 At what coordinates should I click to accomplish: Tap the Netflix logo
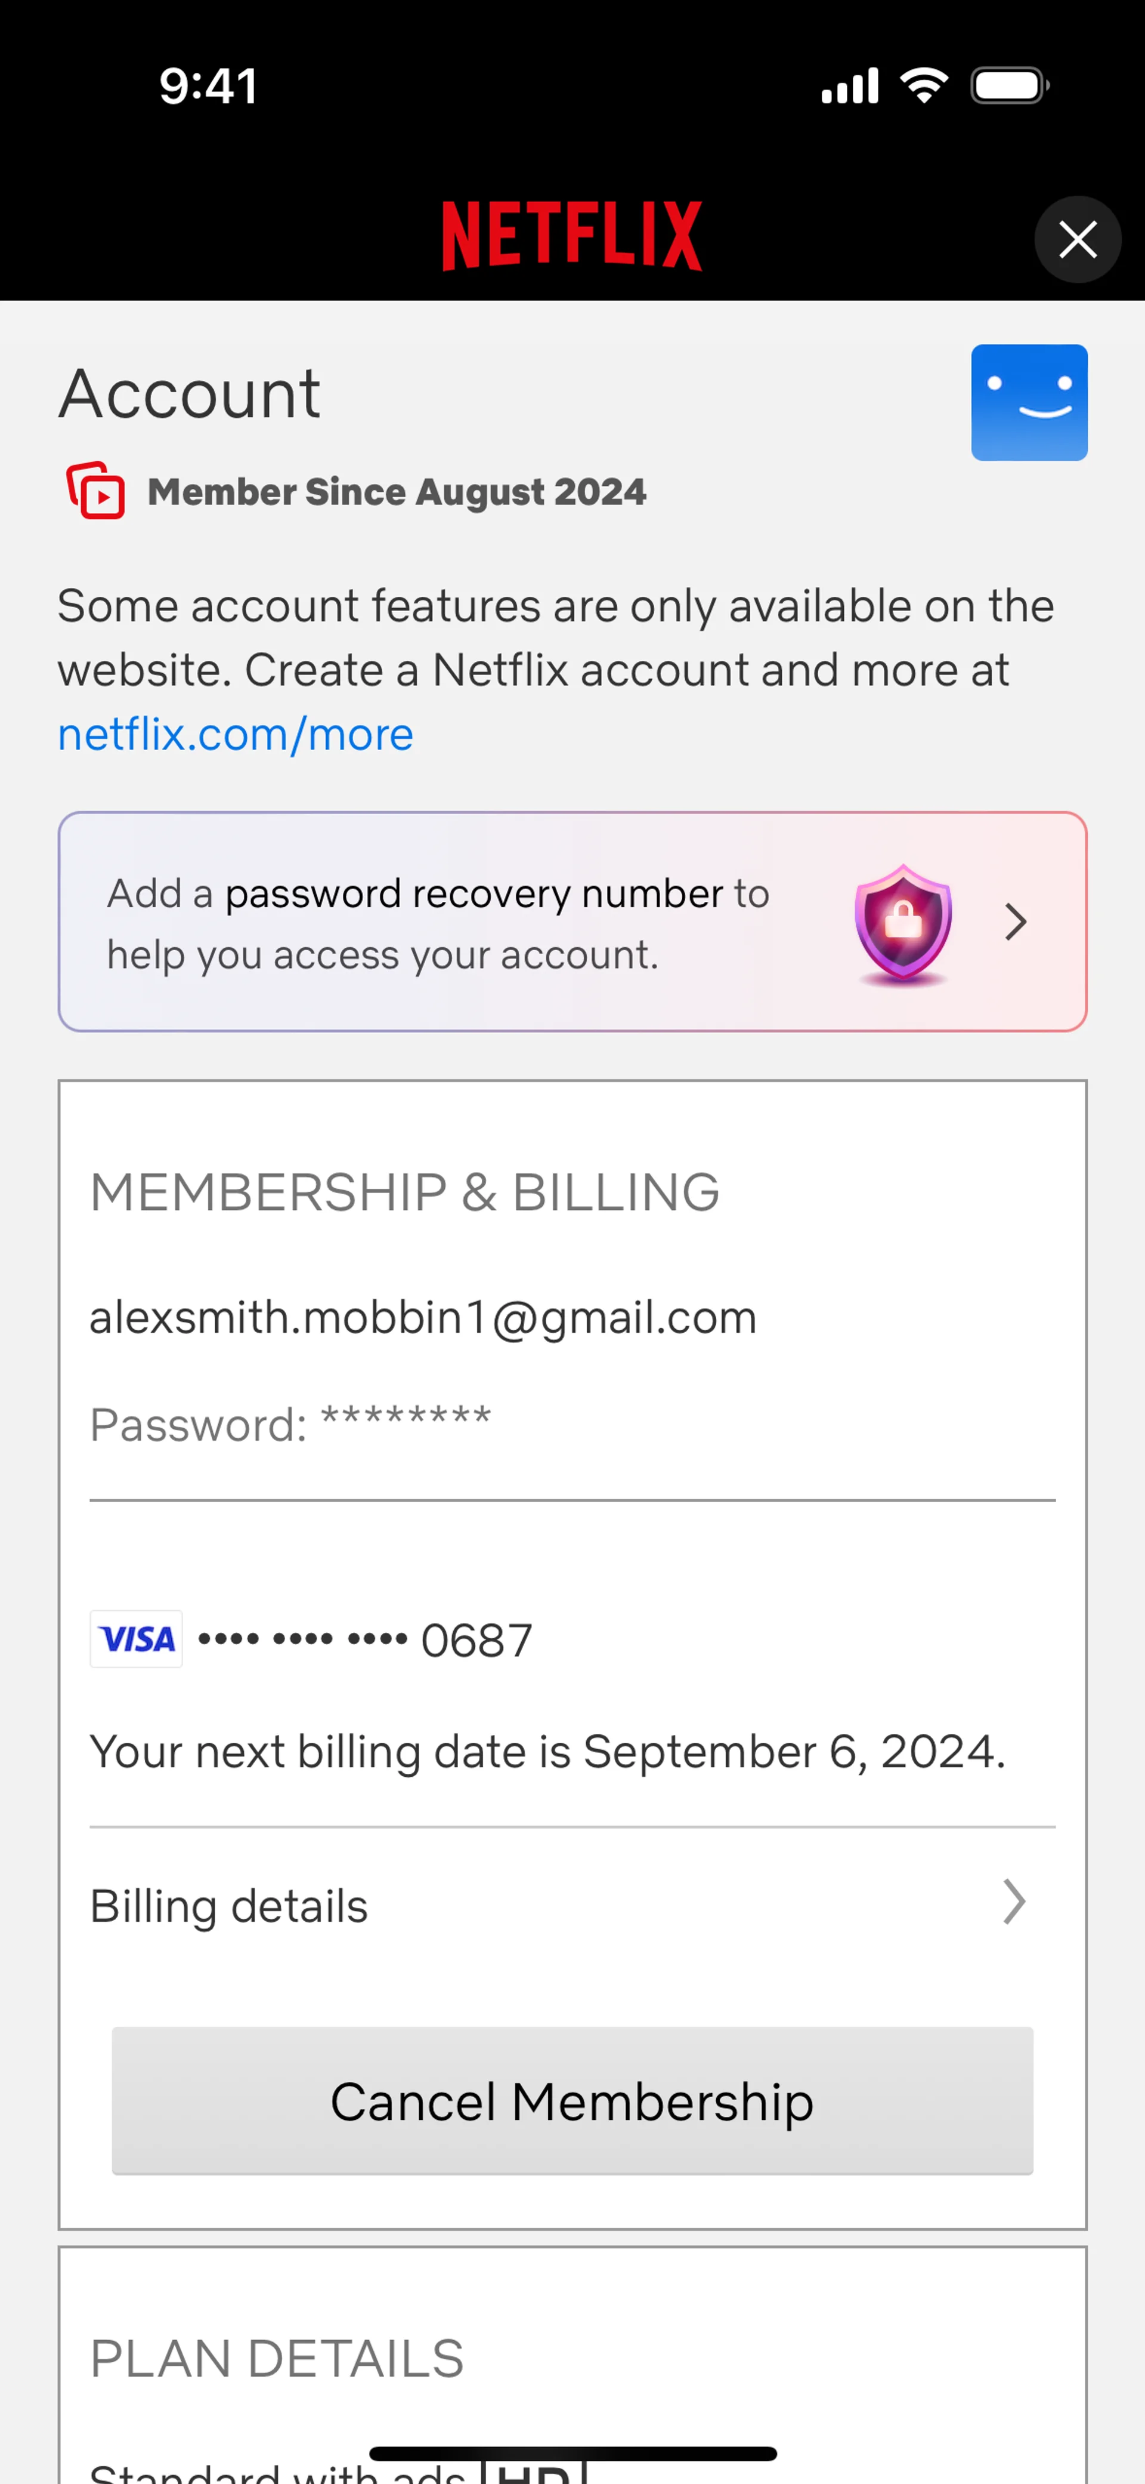pyautogui.click(x=571, y=236)
